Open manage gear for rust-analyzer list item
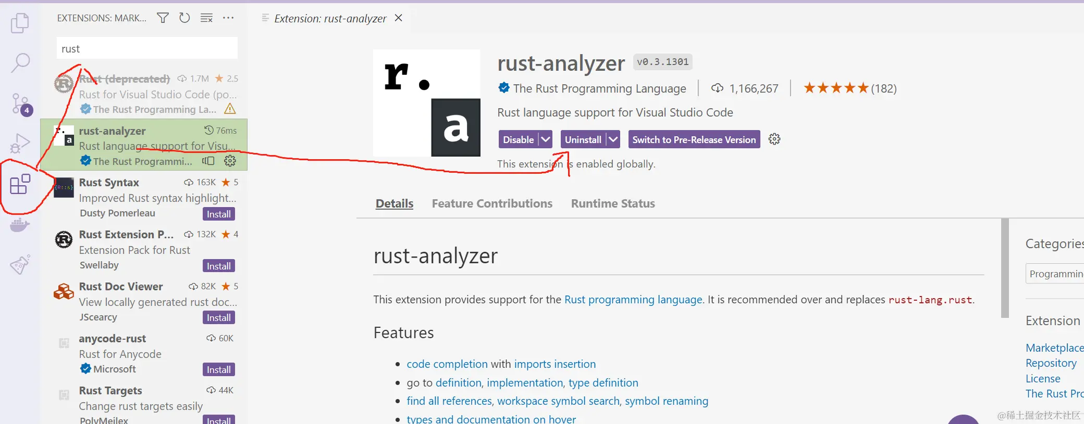Image resolution: width=1084 pixels, height=424 pixels. click(230, 161)
